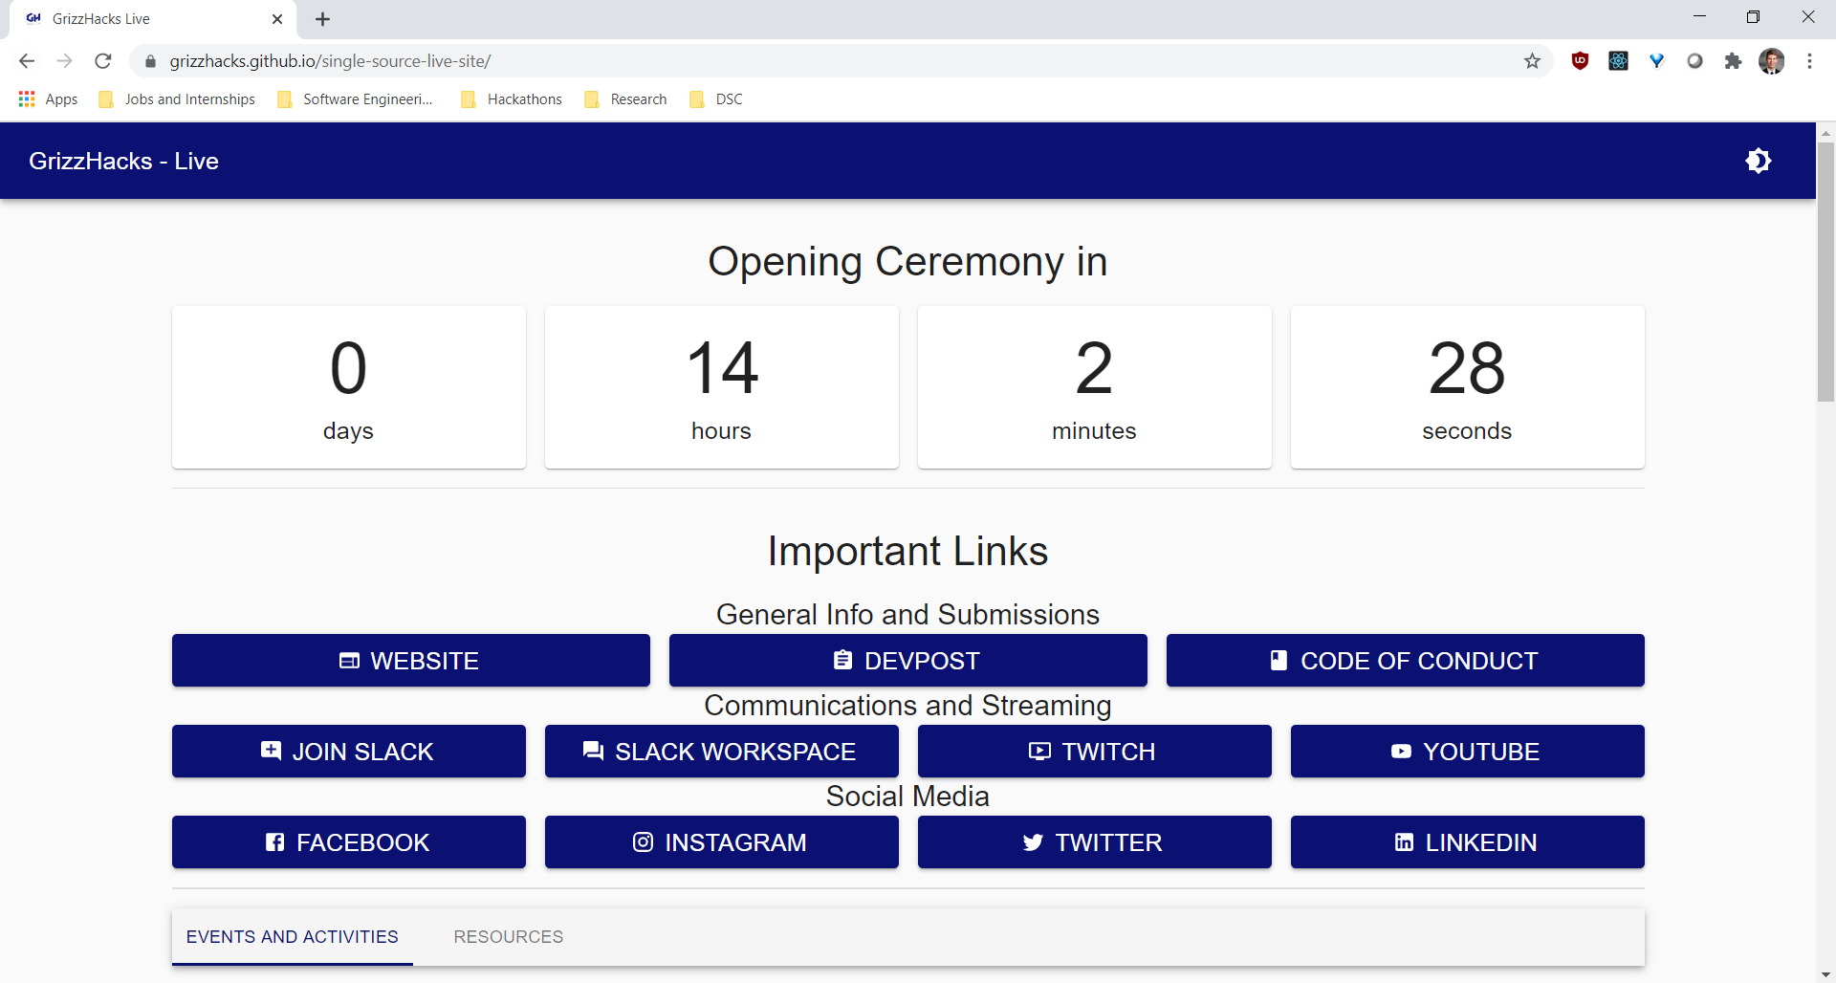Open the CODE OF CONDUCT button
The height and width of the screenshot is (983, 1836).
tap(1406, 661)
